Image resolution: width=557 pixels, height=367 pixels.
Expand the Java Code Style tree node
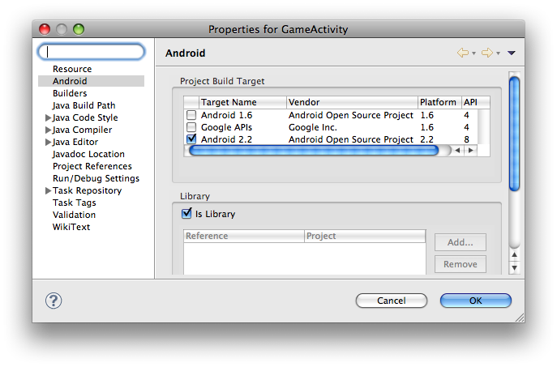[x=48, y=117]
